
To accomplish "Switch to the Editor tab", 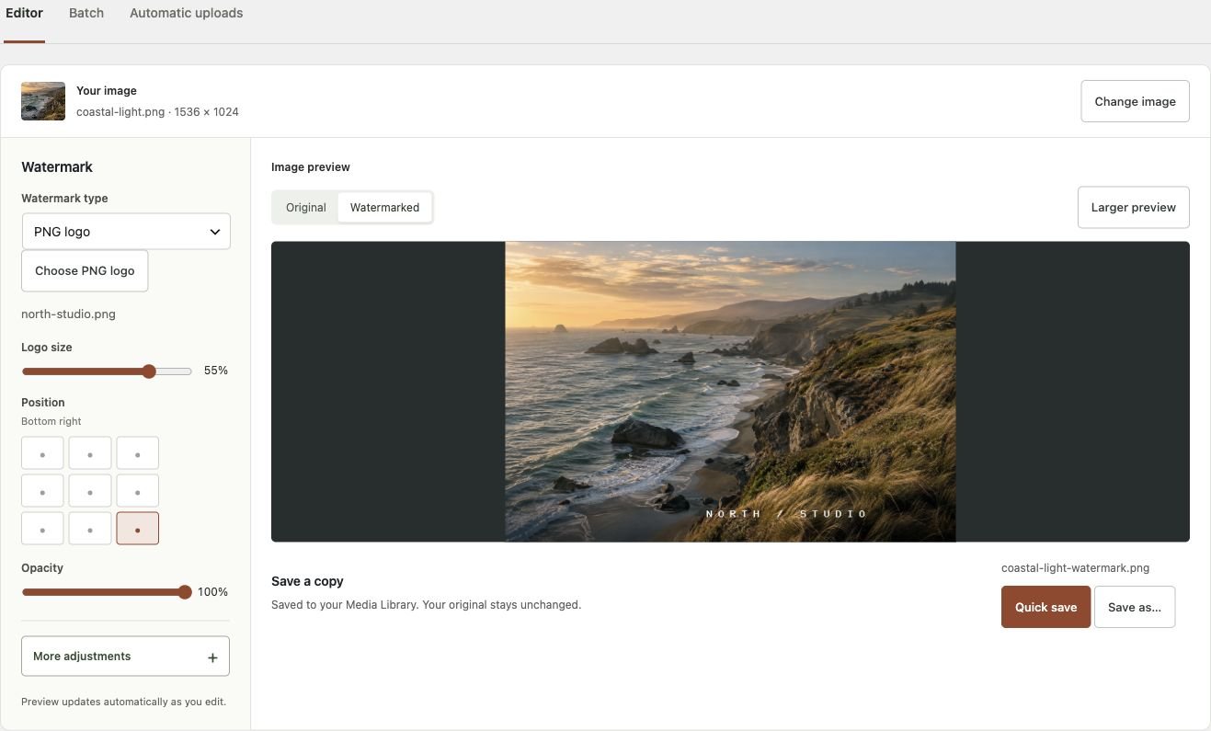I will (24, 13).
